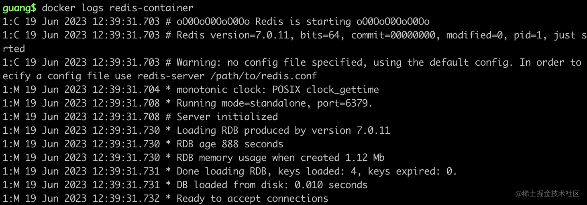Image resolution: width=587 pixels, height=205 pixels.
Task: Click the "Ready to accept connections" message
Action: pyautogui.click(x=252, y=199)
